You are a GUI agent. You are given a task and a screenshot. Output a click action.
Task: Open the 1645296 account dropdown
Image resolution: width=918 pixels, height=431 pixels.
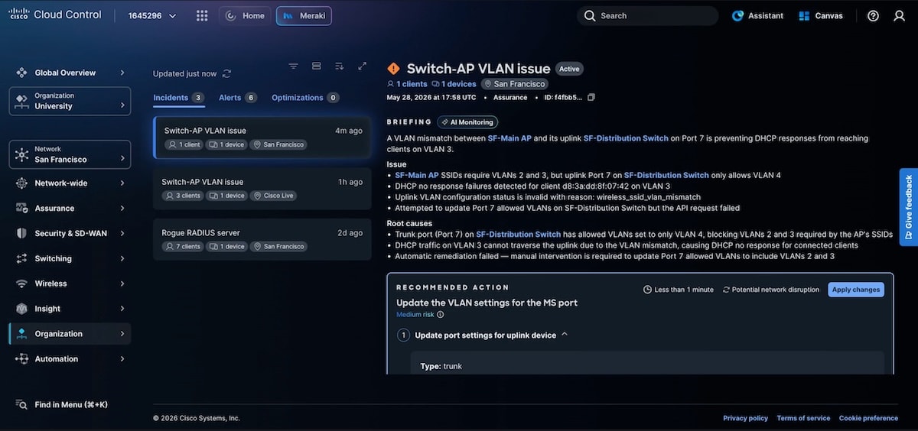pos(152,15)
